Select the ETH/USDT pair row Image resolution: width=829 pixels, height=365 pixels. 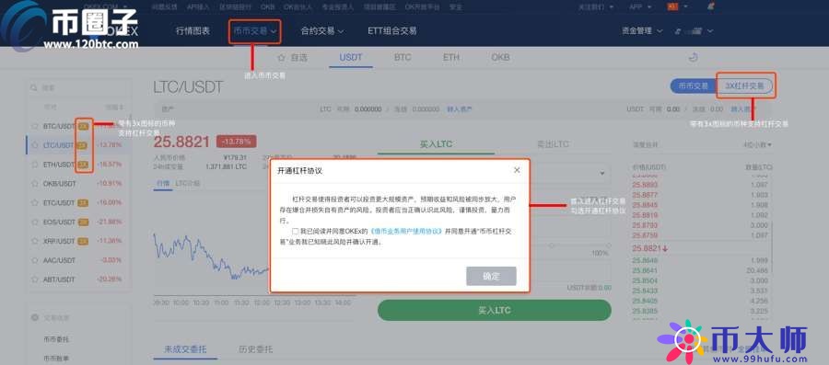[78, 165]
